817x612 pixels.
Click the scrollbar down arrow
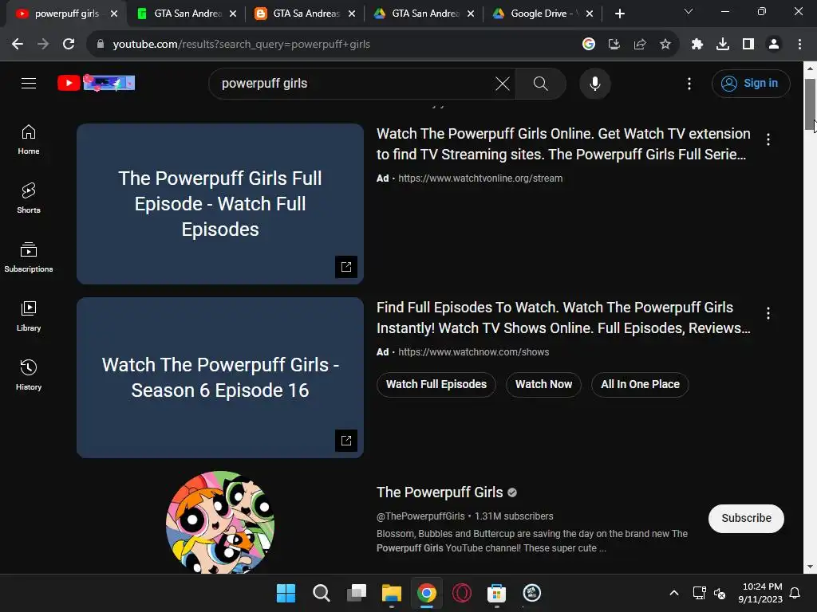[810, 567]
